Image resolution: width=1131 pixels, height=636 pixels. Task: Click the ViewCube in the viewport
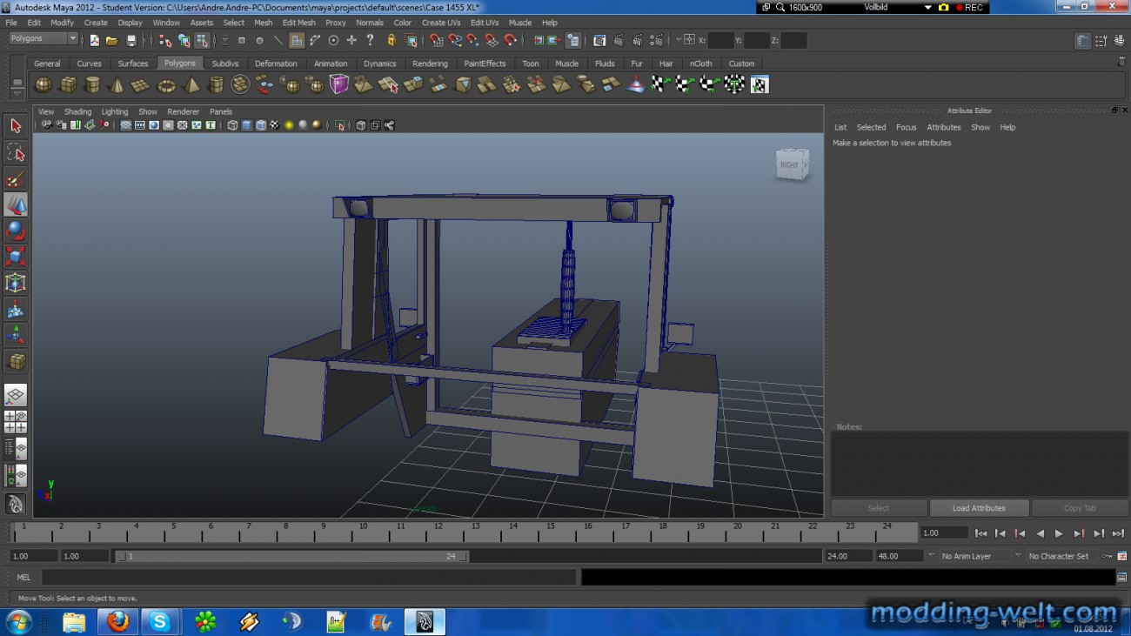point(792,164)
